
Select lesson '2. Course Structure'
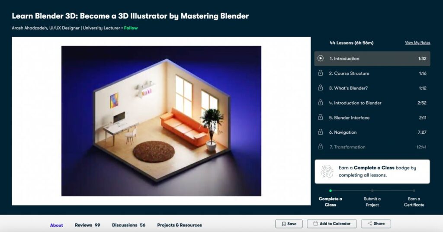click(372, 73)
